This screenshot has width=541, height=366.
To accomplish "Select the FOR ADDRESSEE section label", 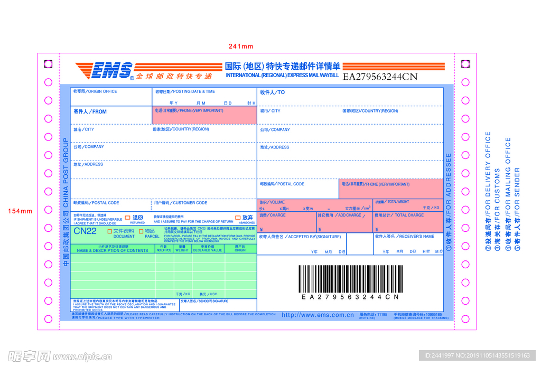I will (x=447, y=201).
